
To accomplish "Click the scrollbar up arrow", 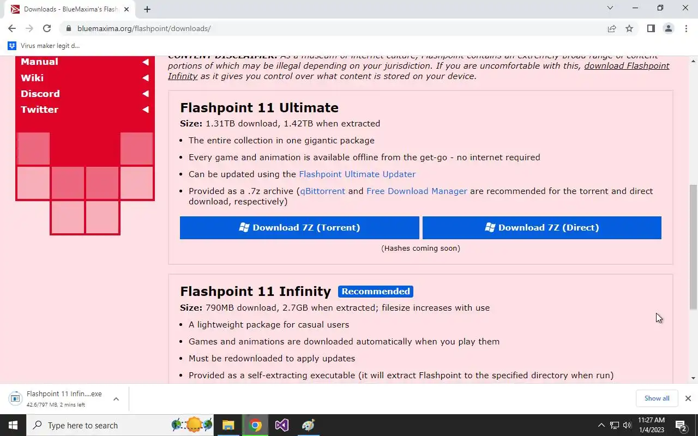I will [x=693, y=60].
